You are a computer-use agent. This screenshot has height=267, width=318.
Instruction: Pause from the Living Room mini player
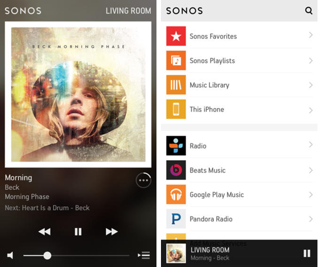(307, 253)
